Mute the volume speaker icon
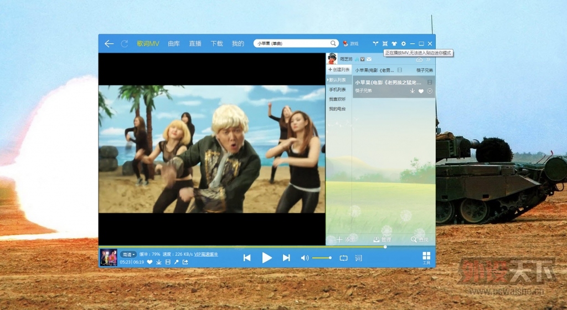The image size is (567, 310). [x=305, y=258]
